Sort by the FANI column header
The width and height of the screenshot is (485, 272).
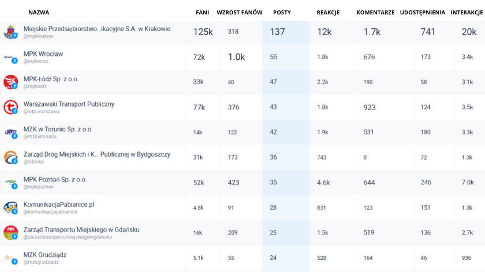coord(202,12)
